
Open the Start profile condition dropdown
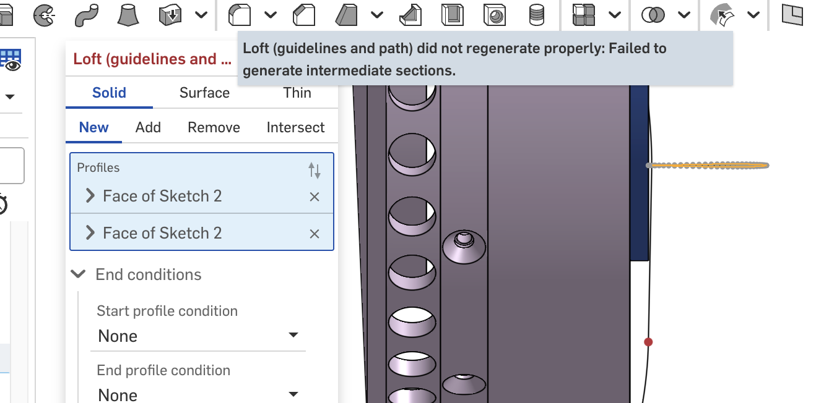[198, 336]
